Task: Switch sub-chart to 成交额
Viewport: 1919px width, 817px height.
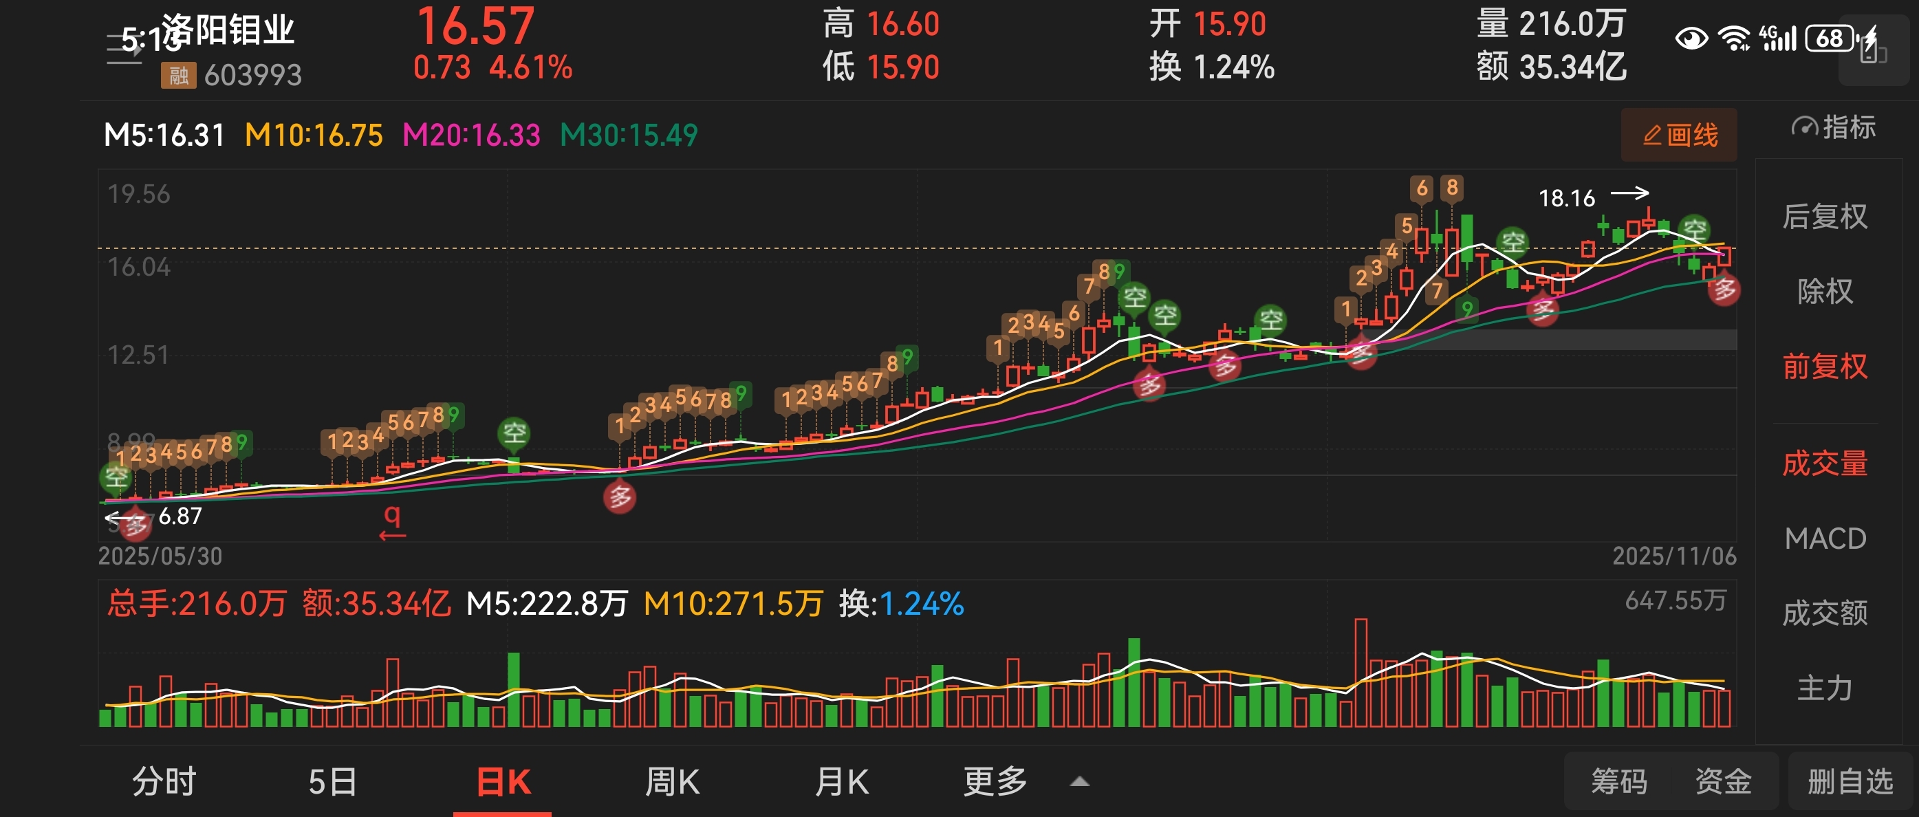Action: tap(1824, 613)
